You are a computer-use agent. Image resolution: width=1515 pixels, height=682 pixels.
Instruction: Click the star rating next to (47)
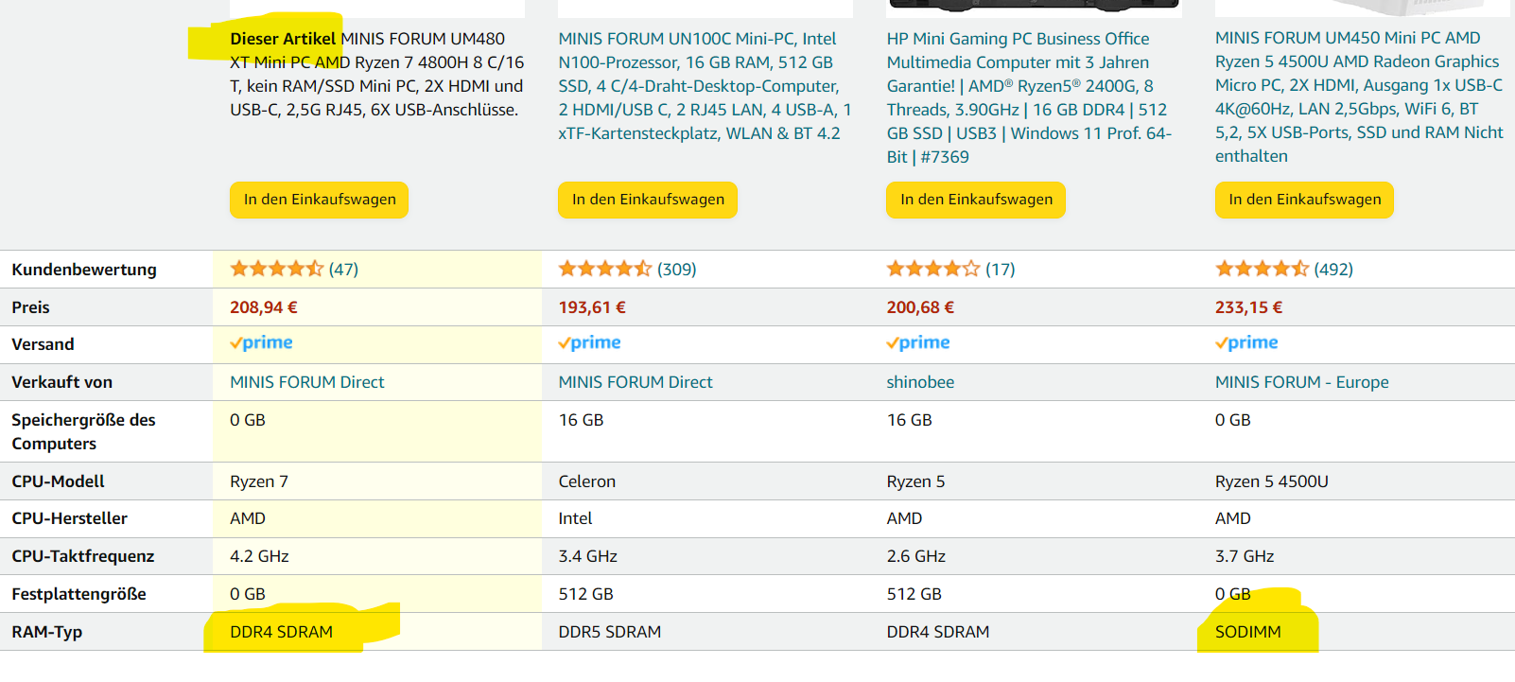point(277,269)
